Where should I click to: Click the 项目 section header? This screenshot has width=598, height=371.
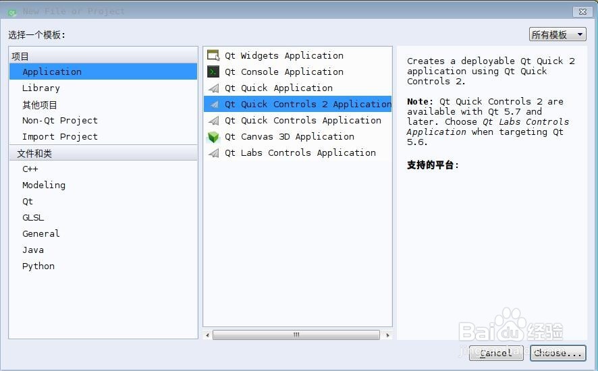[103, 56]
